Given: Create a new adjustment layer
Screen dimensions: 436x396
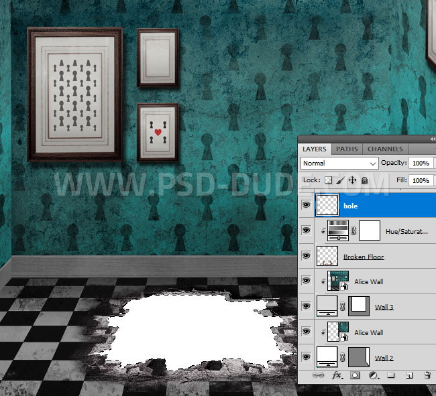Looking at the screenshot, I should pyautogui.click(x=373, y=376).
